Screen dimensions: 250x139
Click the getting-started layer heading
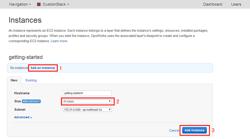(26, 57)
